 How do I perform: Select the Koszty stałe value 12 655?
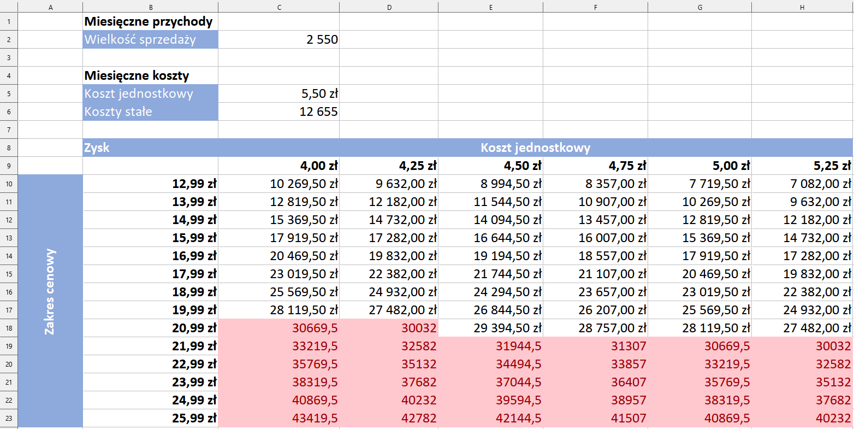(279, 111)
